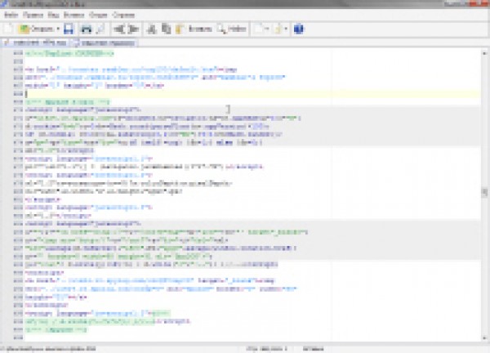Open the page icon dropdown arrow
Image resolution: width=490 pixels, height=353 pixels.
[268, 29]
